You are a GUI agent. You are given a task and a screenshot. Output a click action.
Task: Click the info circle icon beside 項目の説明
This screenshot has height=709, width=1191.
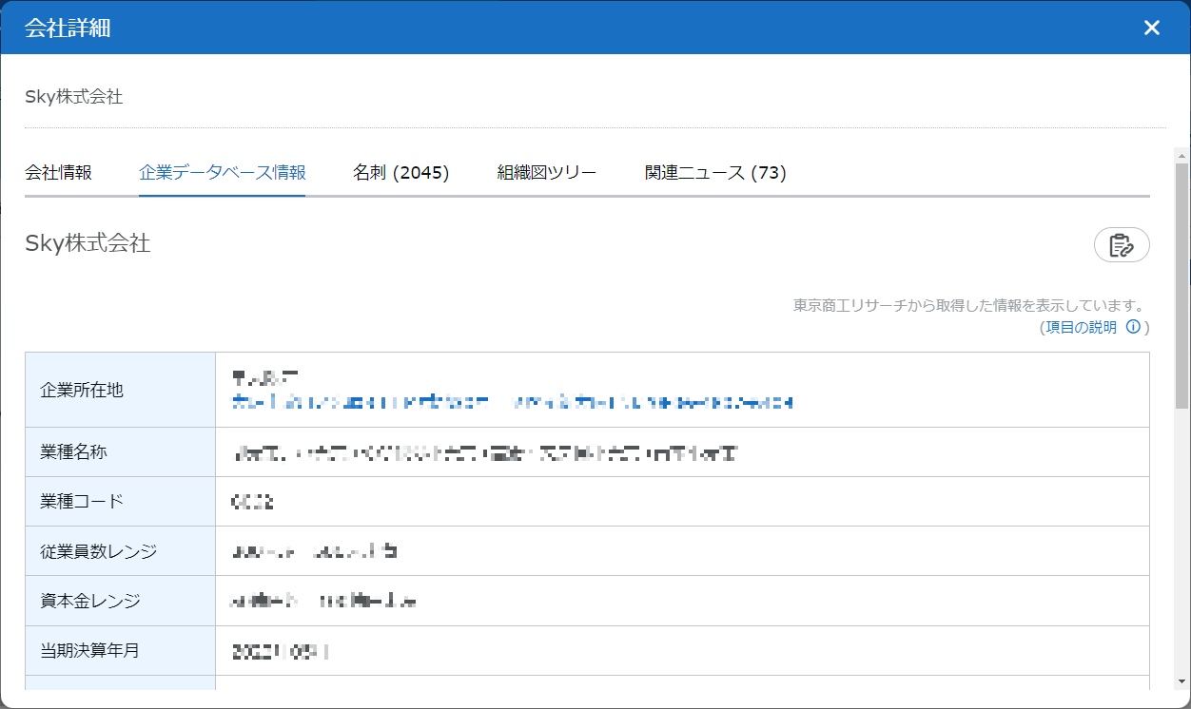coord(1133,327)
